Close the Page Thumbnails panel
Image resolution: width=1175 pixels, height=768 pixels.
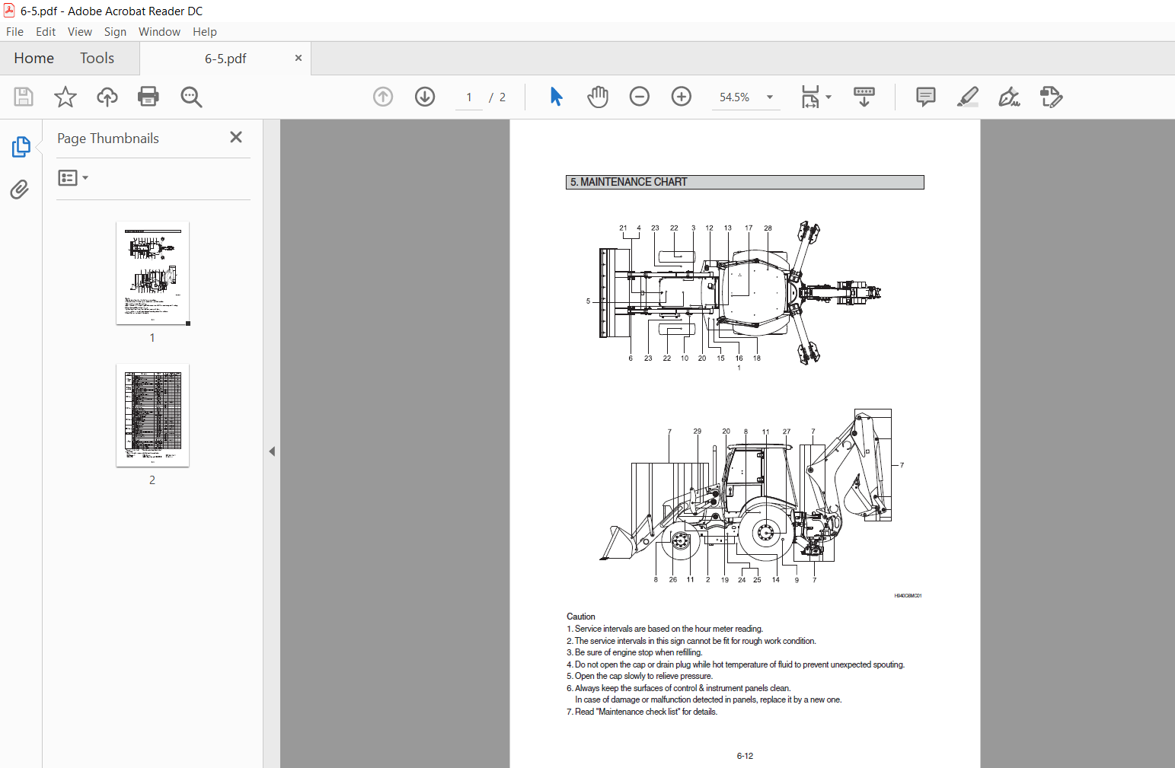click(x=236, y=137)
